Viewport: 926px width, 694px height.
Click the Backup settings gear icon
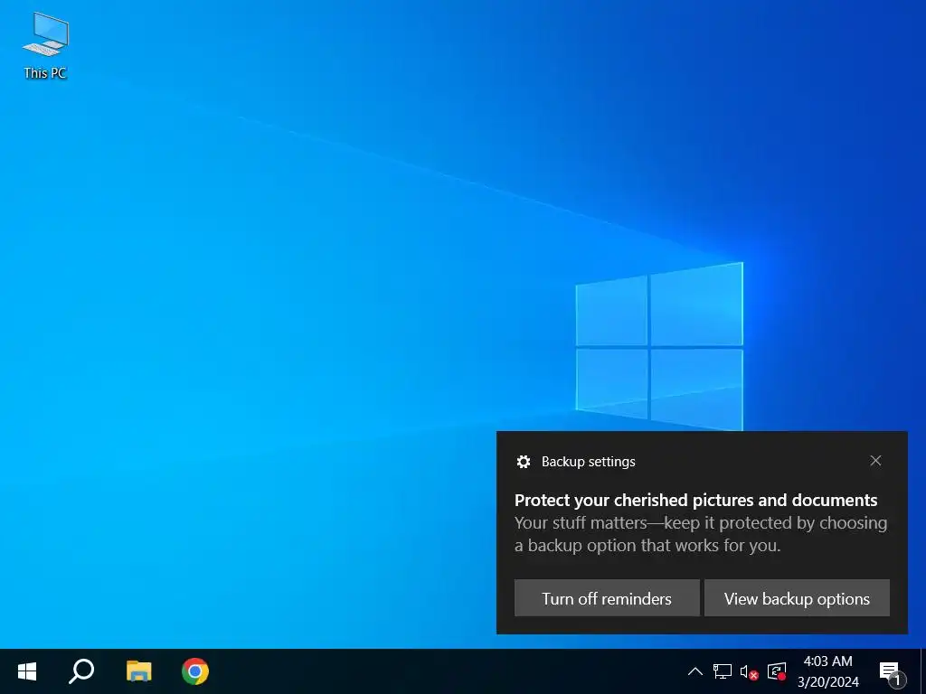(x=524, y=462)
